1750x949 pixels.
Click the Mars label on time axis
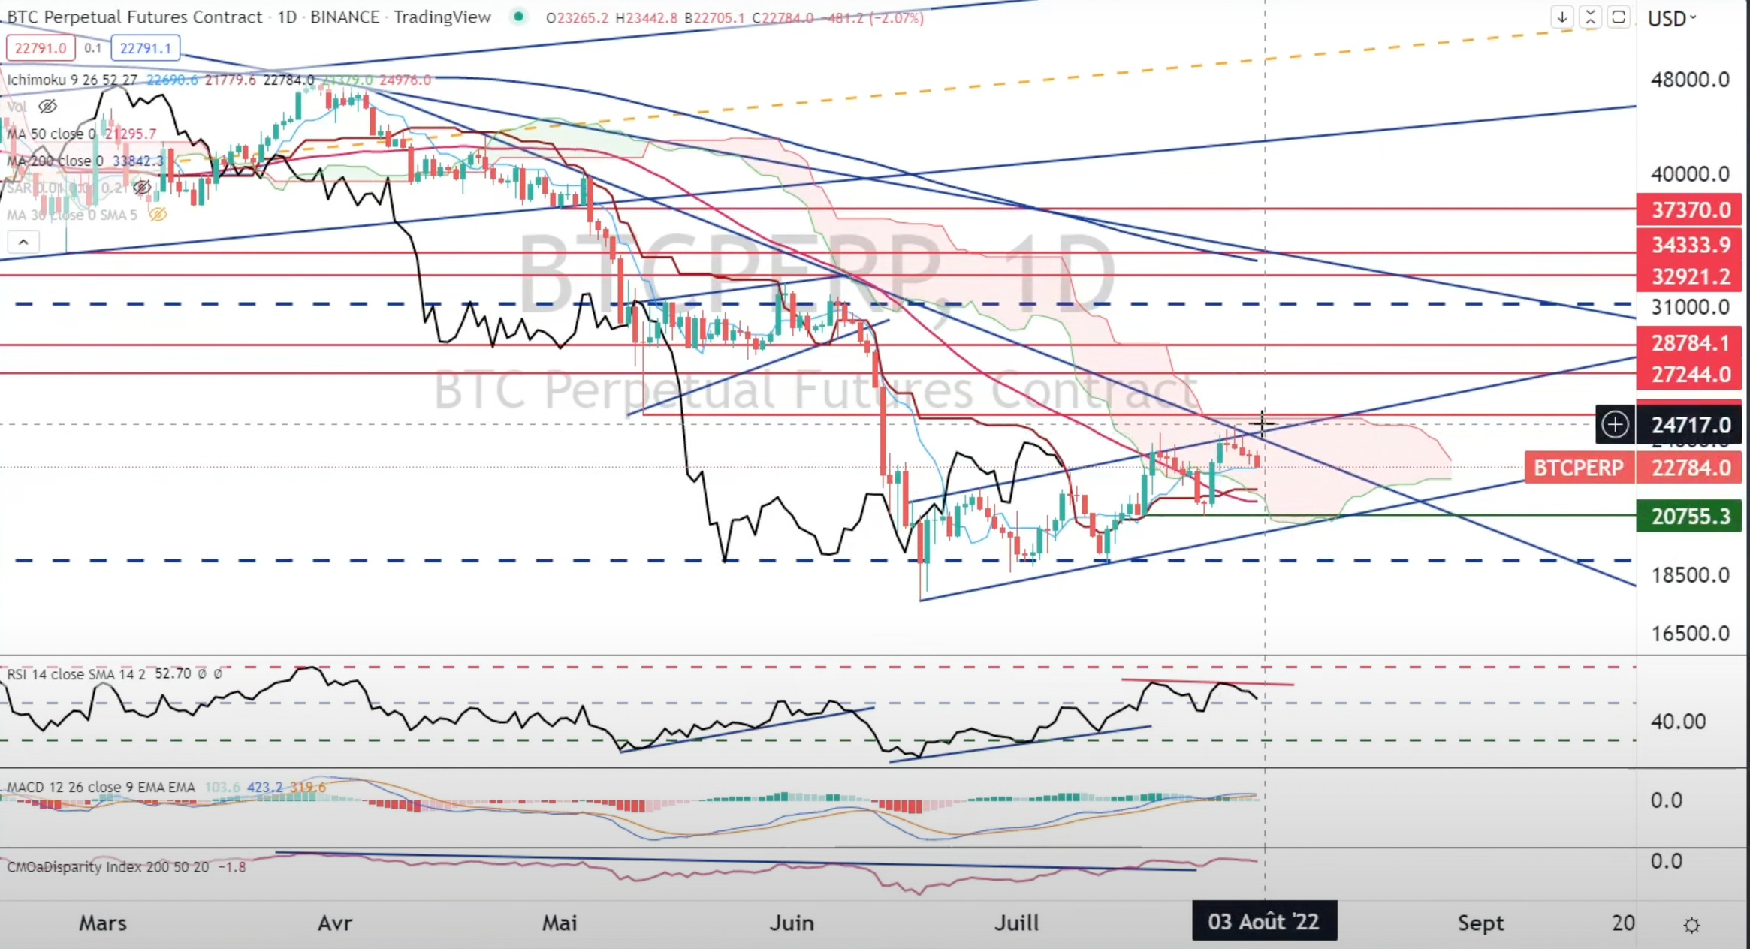(103, 923)
